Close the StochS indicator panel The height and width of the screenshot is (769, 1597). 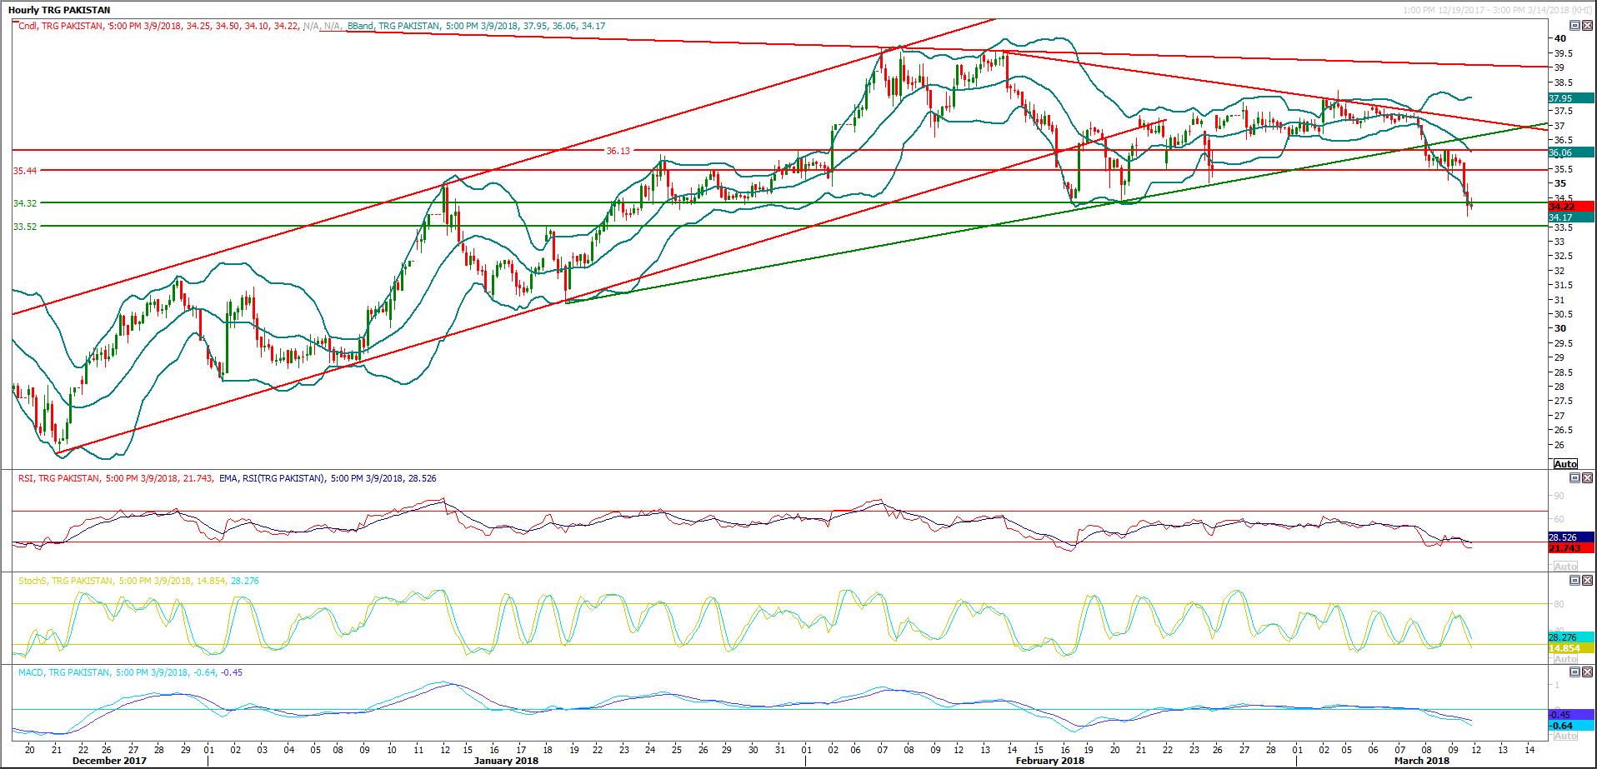point(1587,580)
